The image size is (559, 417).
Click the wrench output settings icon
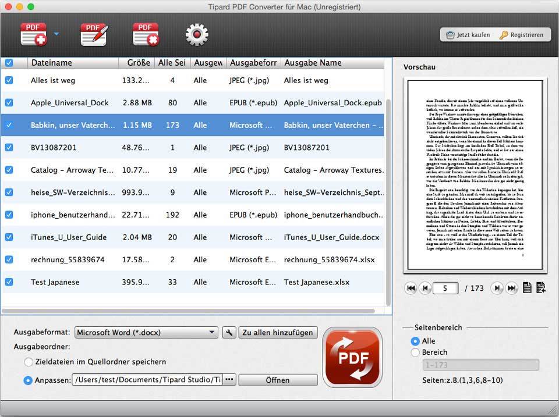(229, 332)
